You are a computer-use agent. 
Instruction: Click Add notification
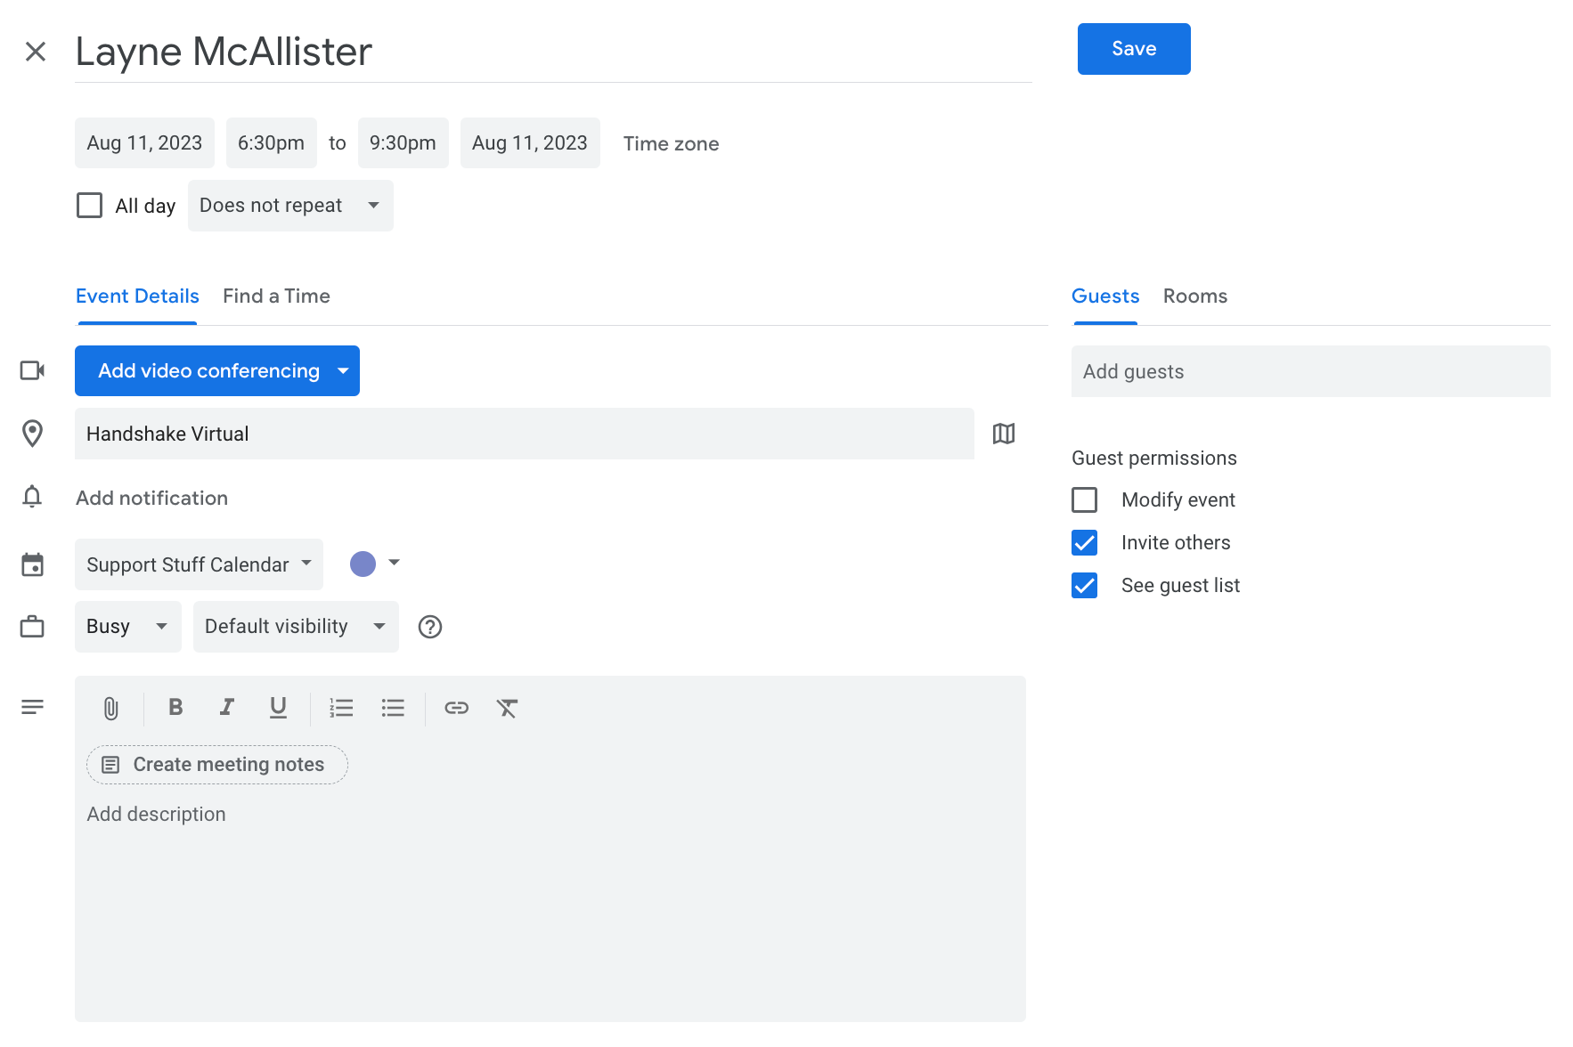click(x=151, y=498)
